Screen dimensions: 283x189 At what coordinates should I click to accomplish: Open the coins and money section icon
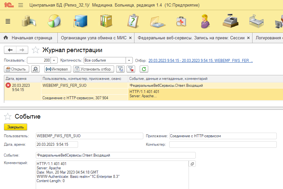pyautogui.click(x=30, y=21)
